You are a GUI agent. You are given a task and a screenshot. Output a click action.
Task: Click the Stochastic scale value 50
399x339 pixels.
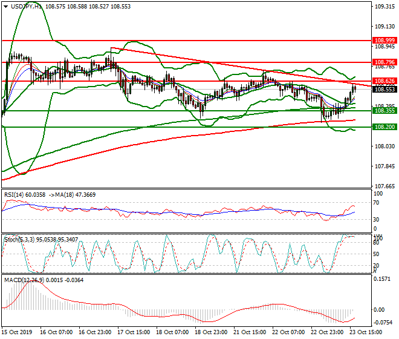click(376, 254)
